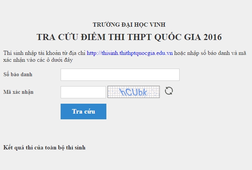Click the heading TRƯỜNG ĐẠI HỌC VINH
Screen dimensions: 252x170
pos(129,25)
